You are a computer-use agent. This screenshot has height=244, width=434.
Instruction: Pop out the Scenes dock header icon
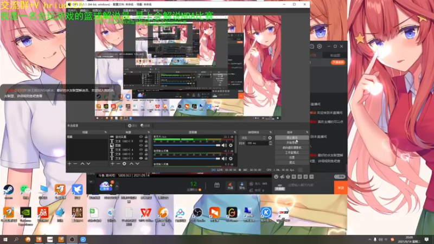(105, 132)
